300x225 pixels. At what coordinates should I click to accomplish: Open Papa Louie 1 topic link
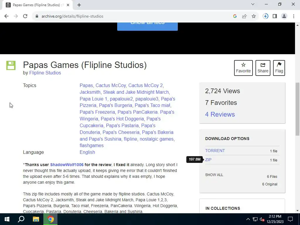(93, 99)
